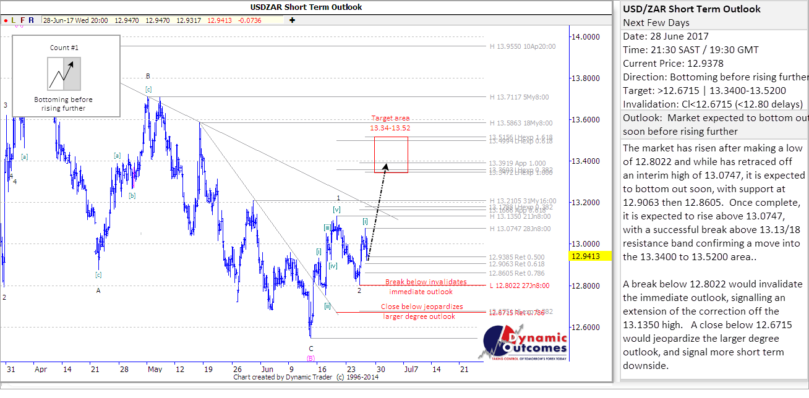The width and height of the screenshot is (809, 398).
Task: Click the 13.2000 price axis label
Action: point(586,203)
